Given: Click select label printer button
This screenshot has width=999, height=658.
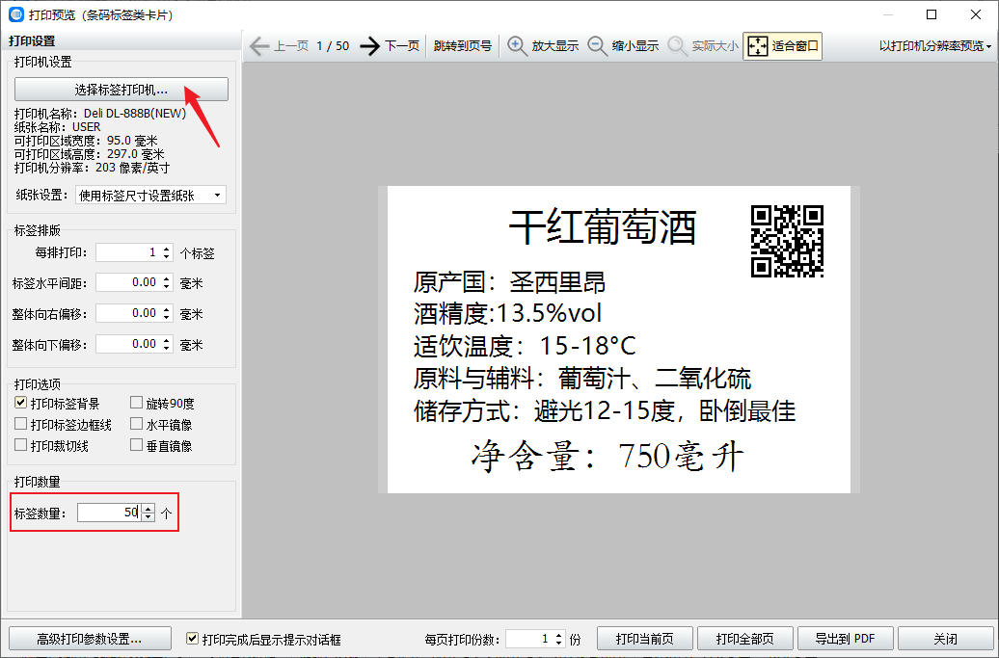Looking at the screenshot, I should [x=121, y=90].
